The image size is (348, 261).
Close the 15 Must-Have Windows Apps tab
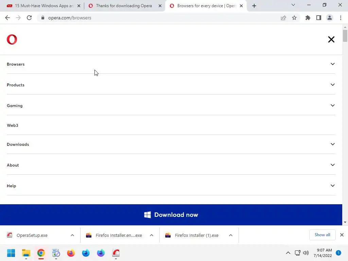(x=79, y=6)
